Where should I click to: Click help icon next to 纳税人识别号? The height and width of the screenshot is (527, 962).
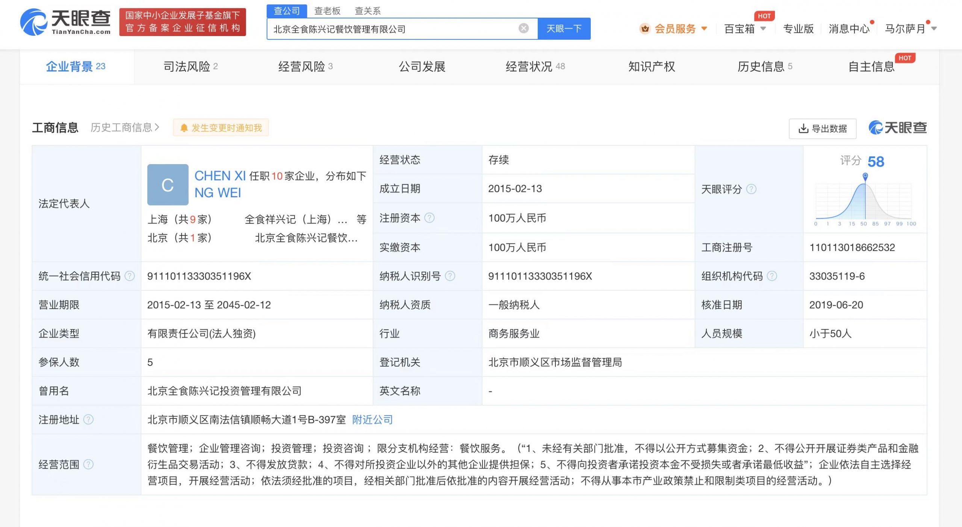pyautogui.click(x=450, y=276)
